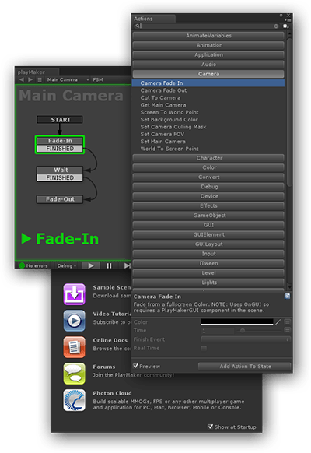Viewport: 311px width, 453px height.
Task: Click the START node
Action: tap(60, 120)
